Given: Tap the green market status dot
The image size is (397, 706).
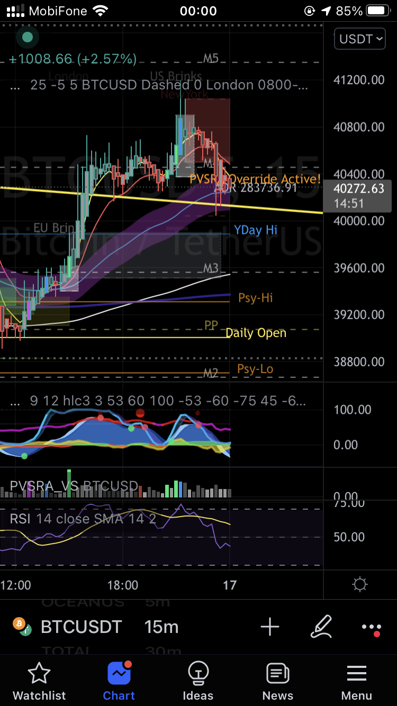Looking at the screenshot, I should pyautogui.click(x=28, y=37).
